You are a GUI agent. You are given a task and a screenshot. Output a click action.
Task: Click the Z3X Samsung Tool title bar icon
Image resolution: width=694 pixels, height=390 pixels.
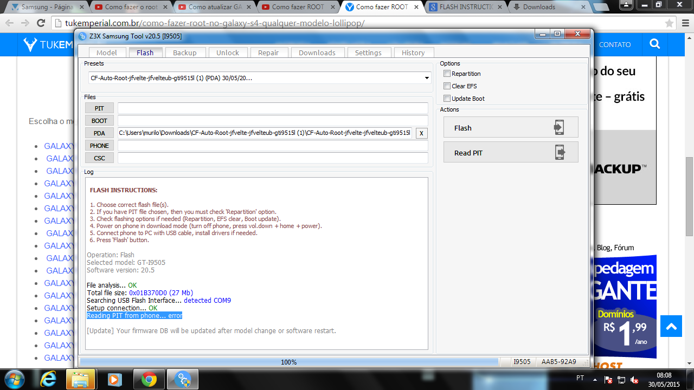(82, 36)
